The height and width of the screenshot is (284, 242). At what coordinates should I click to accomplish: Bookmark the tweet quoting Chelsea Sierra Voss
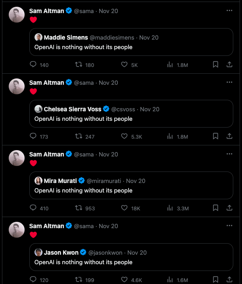coord(215,136)
